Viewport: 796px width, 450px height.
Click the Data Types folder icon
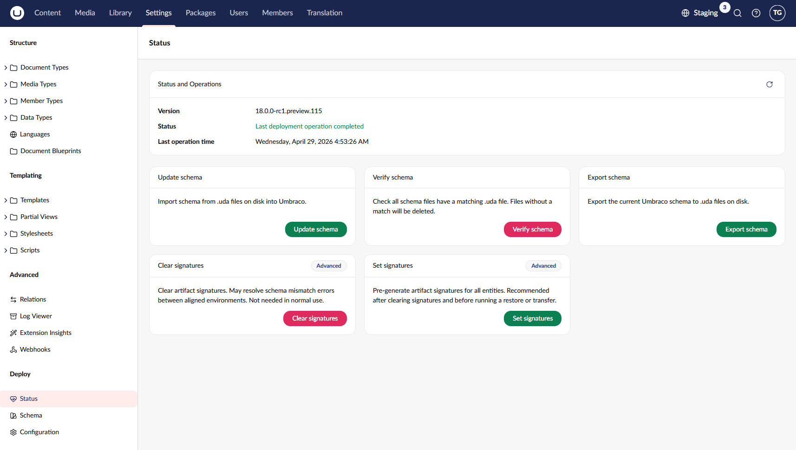[x=14, y=118]
